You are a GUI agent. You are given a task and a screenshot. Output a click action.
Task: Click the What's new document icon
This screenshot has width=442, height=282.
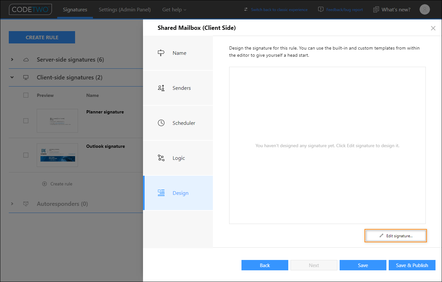376,9
